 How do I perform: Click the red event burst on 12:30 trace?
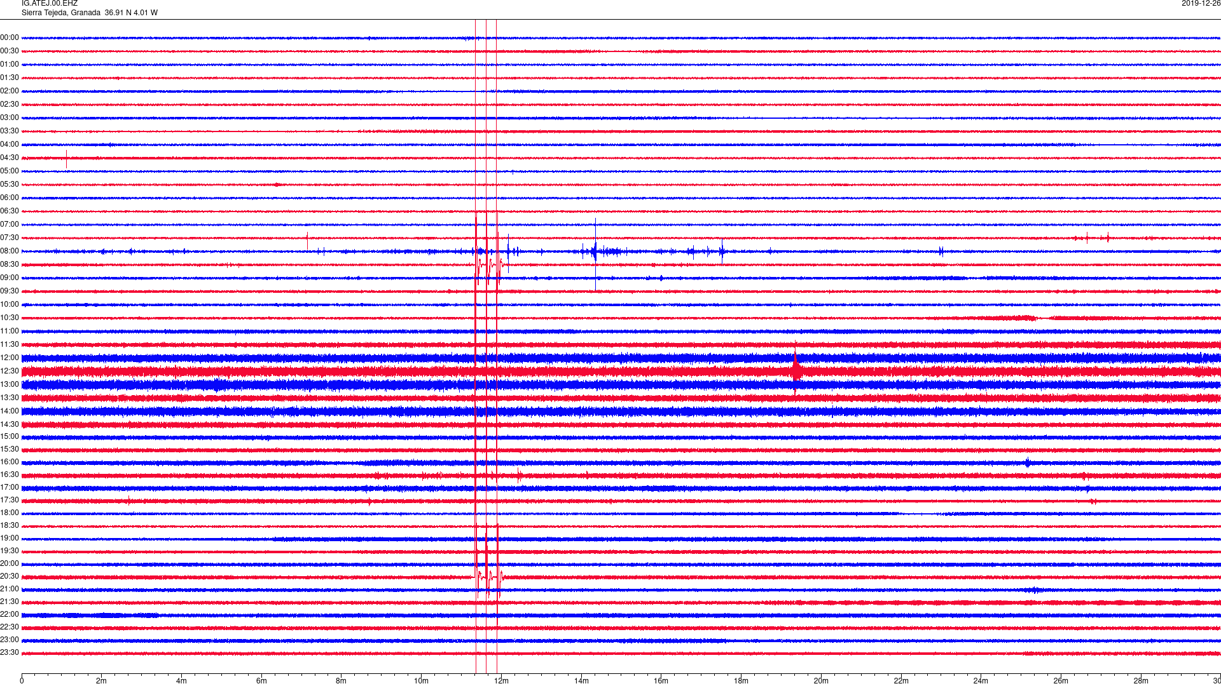pyautogui.click(x=796, y=370)
